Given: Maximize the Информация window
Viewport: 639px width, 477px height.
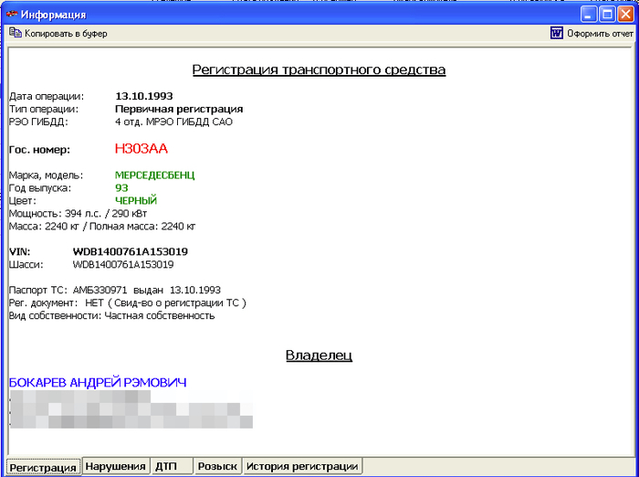Looking at the screenshot, I should (x=608, y=15).
